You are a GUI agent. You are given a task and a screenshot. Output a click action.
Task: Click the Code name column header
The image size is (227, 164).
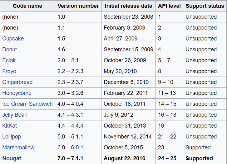[x=27, y=6]
